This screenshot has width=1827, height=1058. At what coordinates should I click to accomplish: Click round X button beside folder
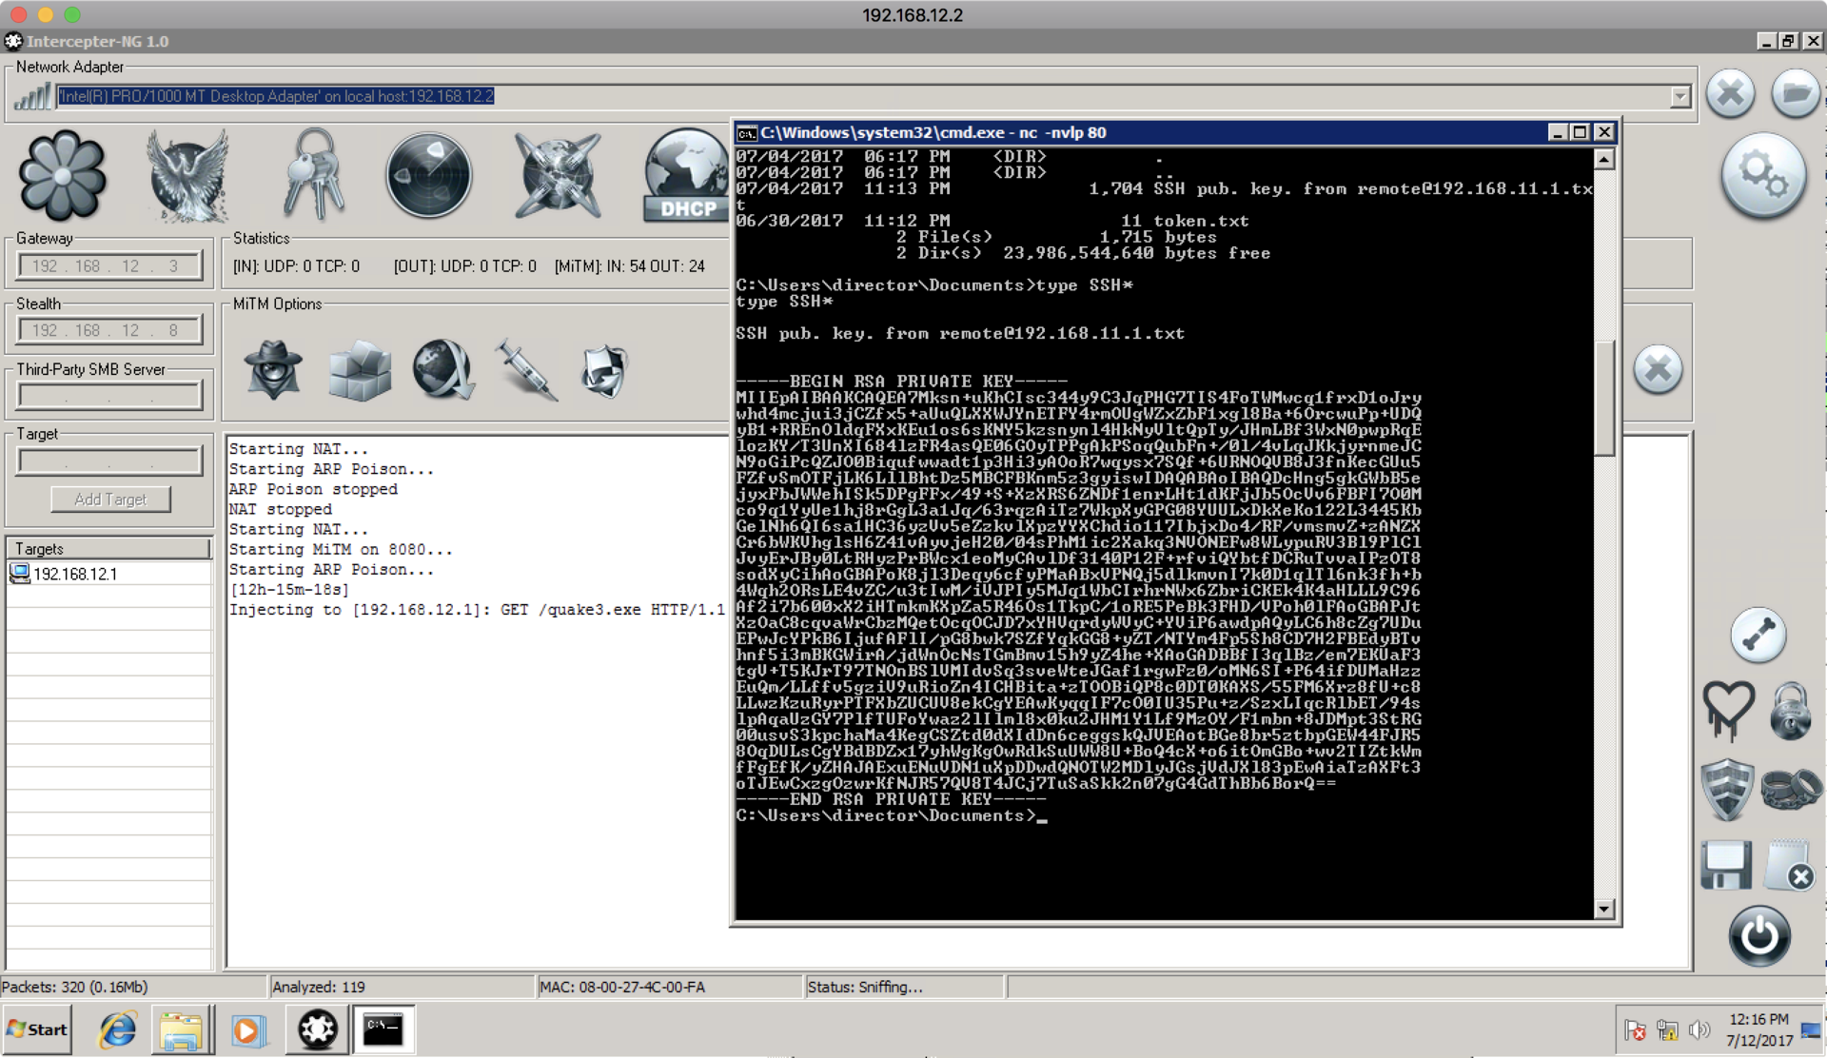pyautogui.click(x=1731, y=93)
